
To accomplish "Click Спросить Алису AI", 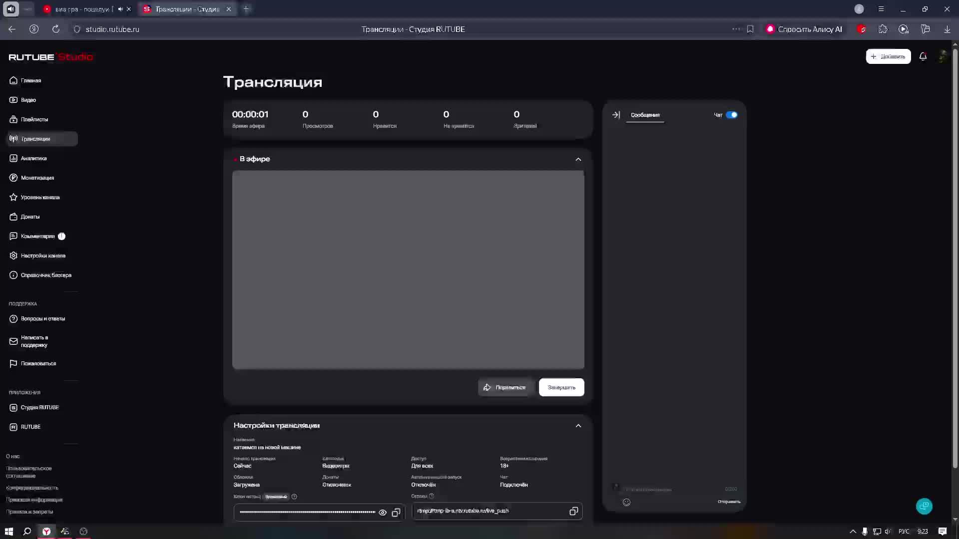I will point(804,29).
